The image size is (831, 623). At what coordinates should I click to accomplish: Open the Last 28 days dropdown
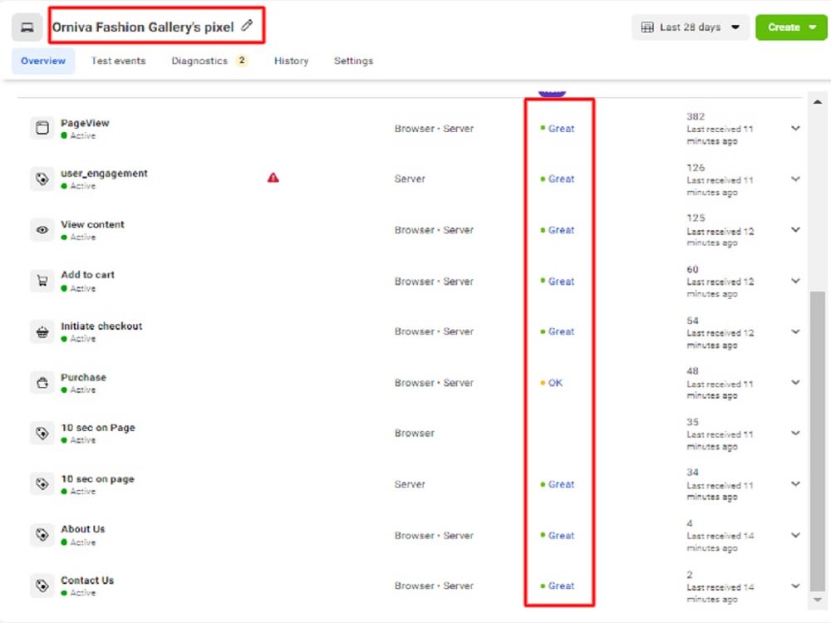click(690, 27)
